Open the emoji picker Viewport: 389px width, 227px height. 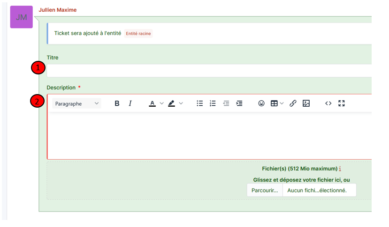261,103
